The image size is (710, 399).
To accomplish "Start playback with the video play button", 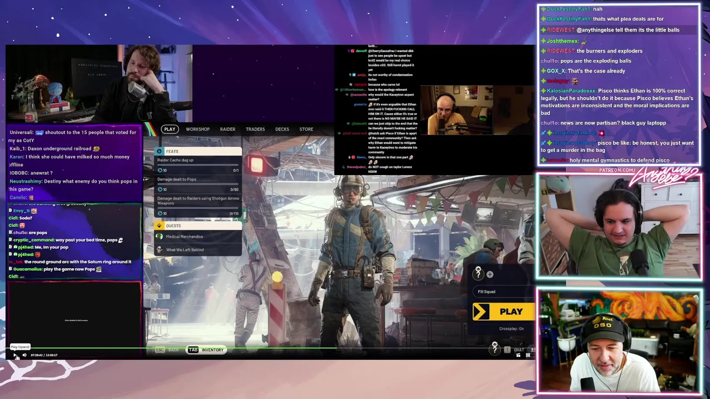I will coord(15,355).
